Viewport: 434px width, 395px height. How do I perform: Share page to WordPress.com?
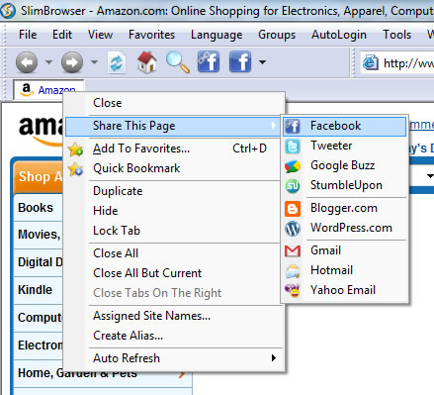point(344,228)
